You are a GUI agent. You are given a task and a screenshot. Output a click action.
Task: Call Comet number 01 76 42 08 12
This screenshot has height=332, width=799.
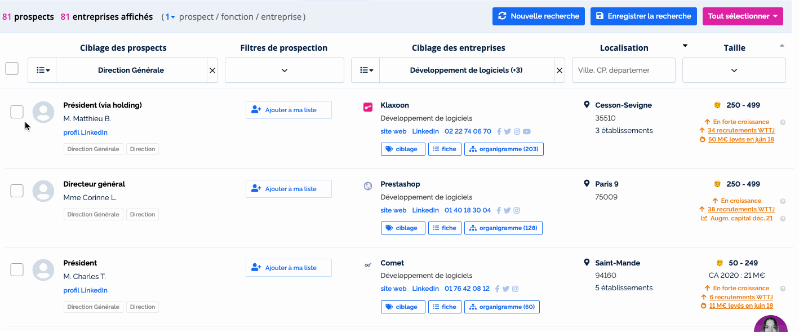click(x=467, y=289)
